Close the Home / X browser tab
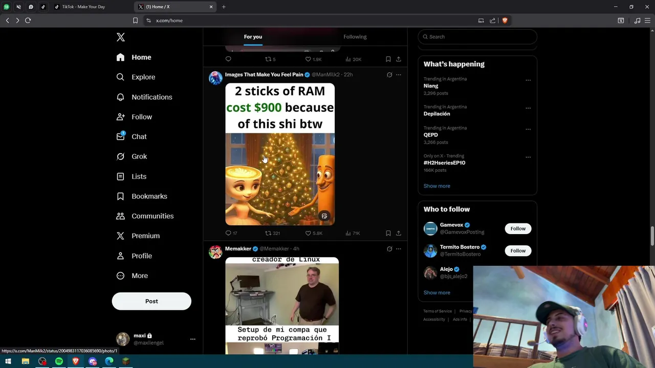The height and width of the screenshot is (368, 655). (211, 7)
